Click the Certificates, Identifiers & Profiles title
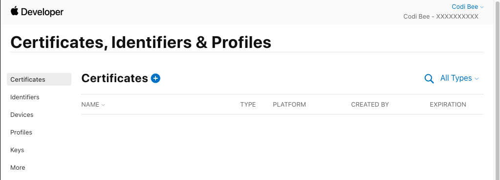500x180 pixels. 141,43
